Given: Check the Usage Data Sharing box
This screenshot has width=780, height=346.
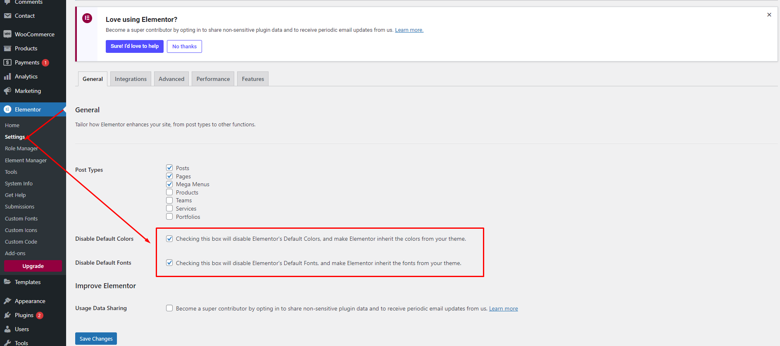Looking at the screenshot, I should pos(169,308).
